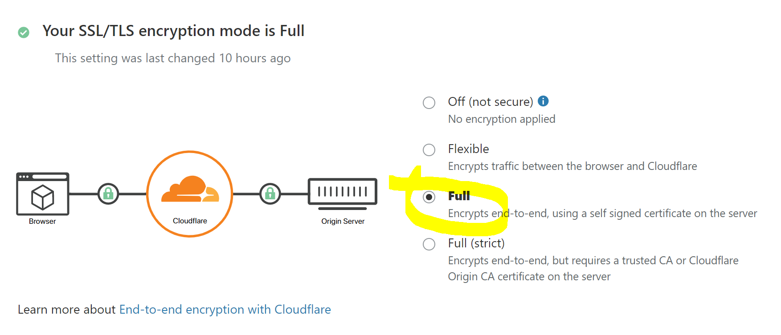
Task: Click the Origin Server icon
Action: coord(343,194)
